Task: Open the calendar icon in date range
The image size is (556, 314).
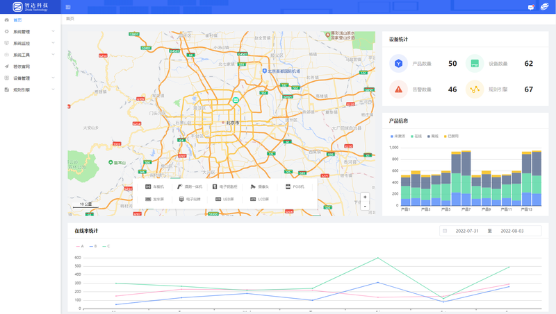Action: [445, 231]
